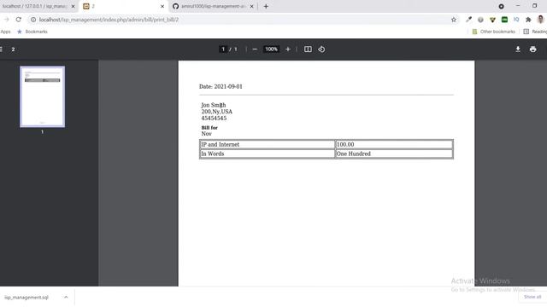Open the Bookmarks star folder

tap(32, 32)
